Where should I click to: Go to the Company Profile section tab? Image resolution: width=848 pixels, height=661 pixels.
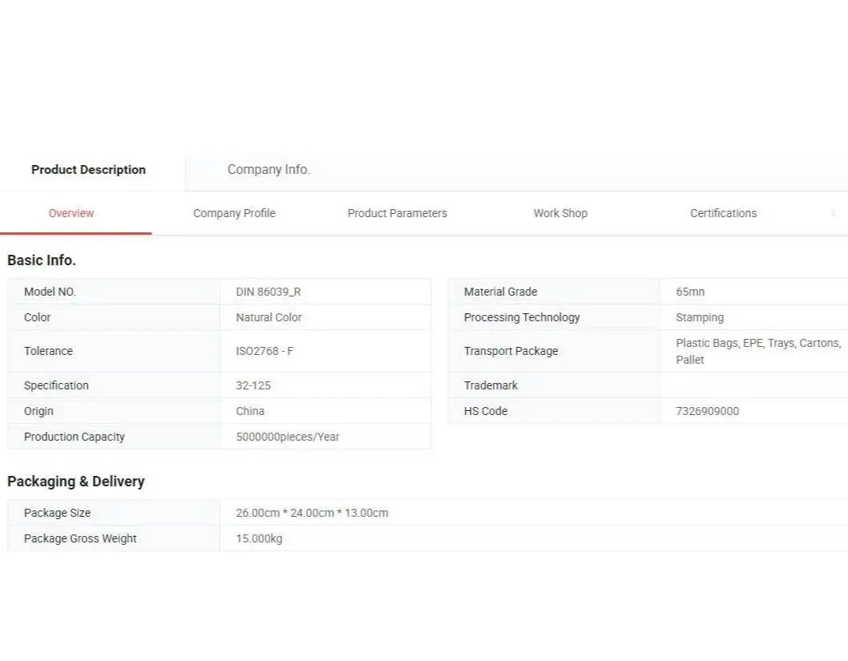pyautogui.click(x=234, y=213)
